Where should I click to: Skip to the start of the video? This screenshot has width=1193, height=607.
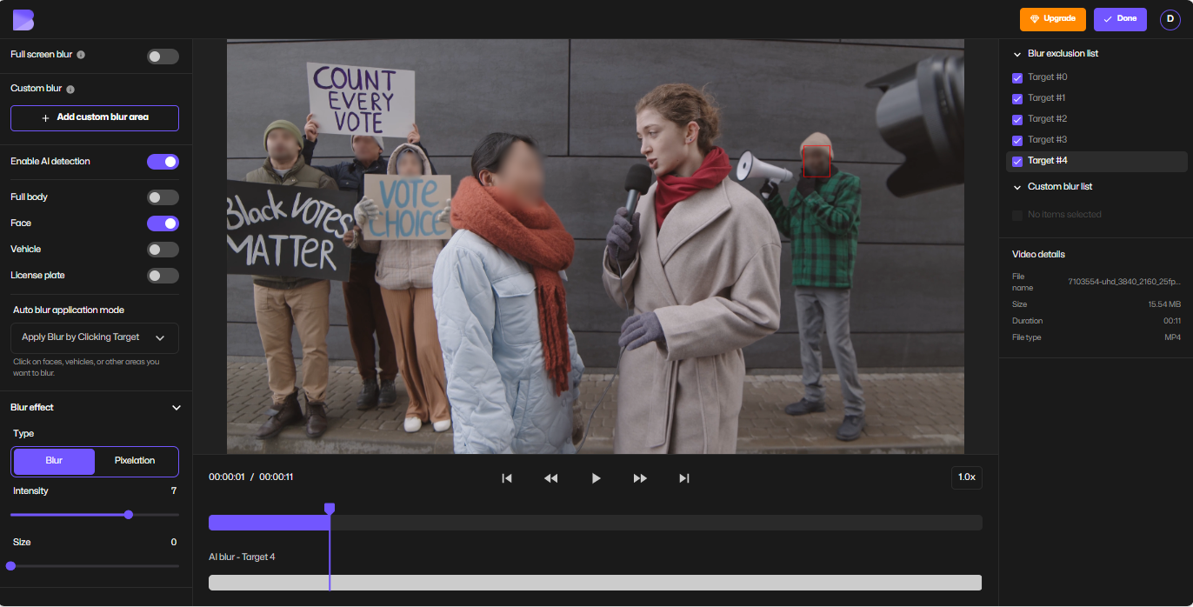tap(507, 478)
